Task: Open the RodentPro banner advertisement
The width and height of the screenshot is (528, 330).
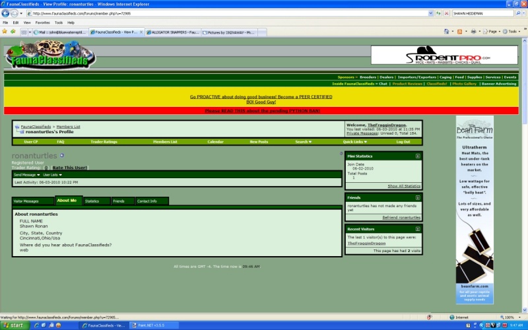Action: tap(444, 55)
